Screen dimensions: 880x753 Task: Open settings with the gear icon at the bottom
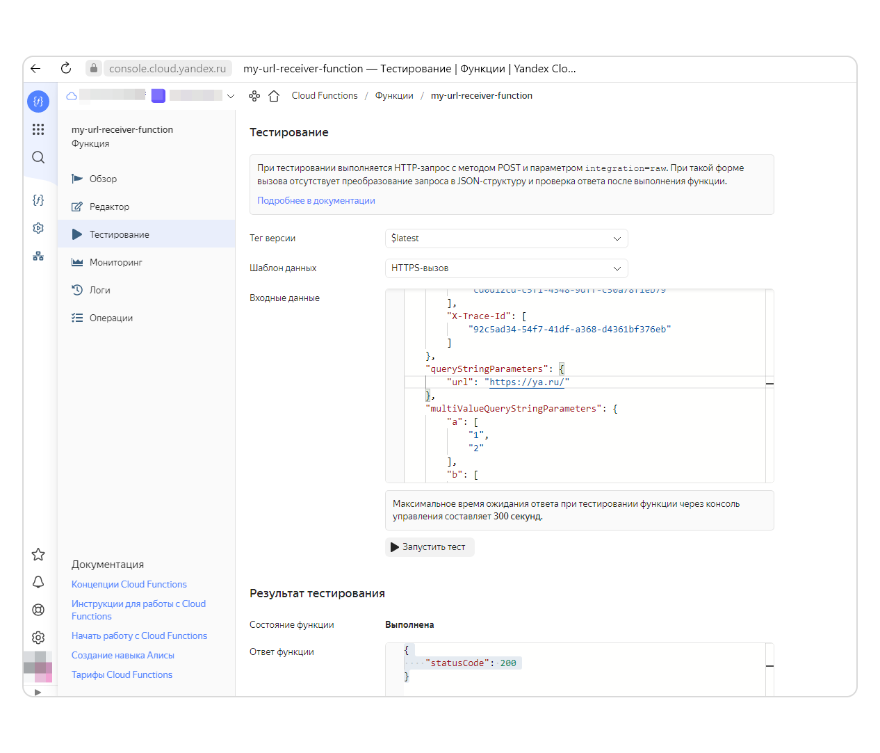(x=38, y=638)
